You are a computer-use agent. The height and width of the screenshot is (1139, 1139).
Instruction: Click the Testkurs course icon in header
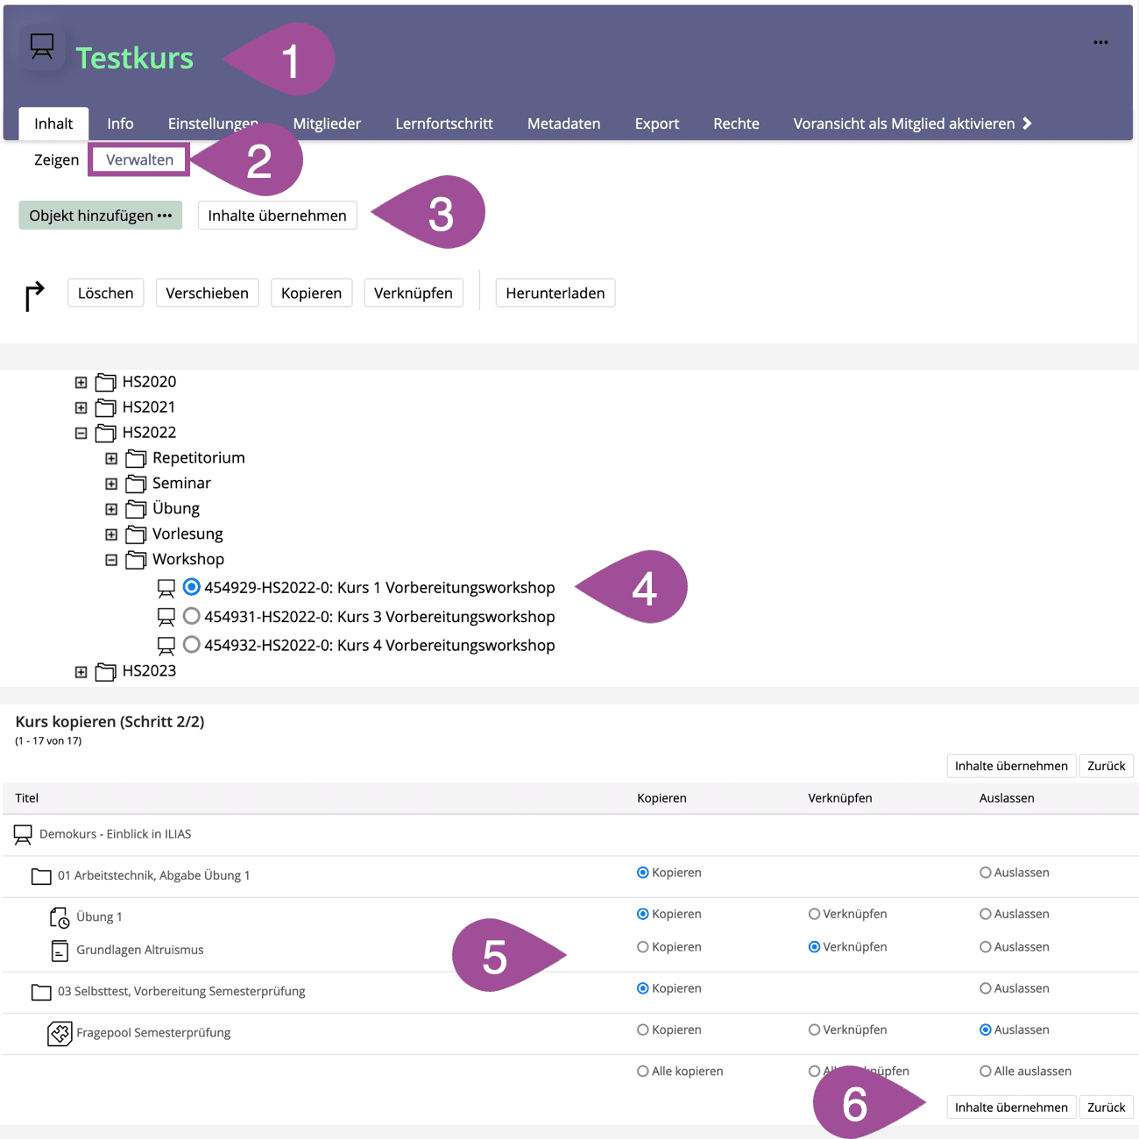coord(41,46)
